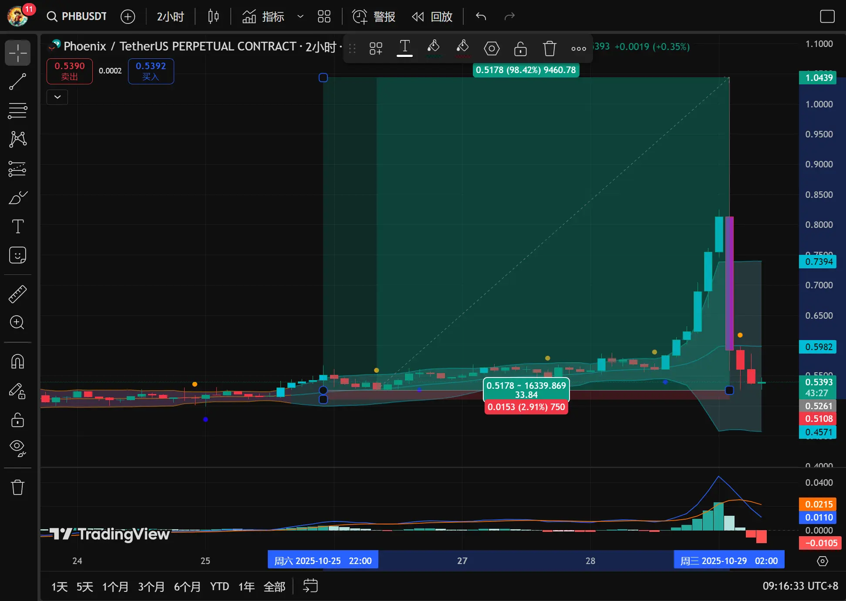846x601 pixels.
Task: Expand the indicator legend chevron
Action: [57, 97]
